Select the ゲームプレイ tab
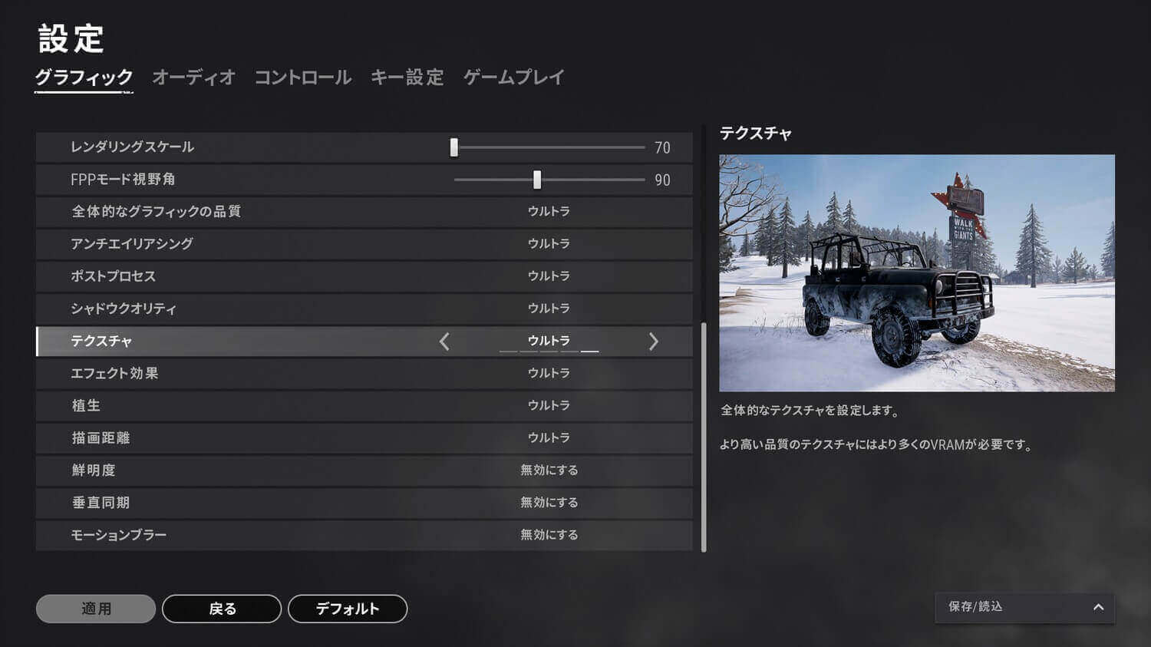1151x647 pixels. (513, 78)
